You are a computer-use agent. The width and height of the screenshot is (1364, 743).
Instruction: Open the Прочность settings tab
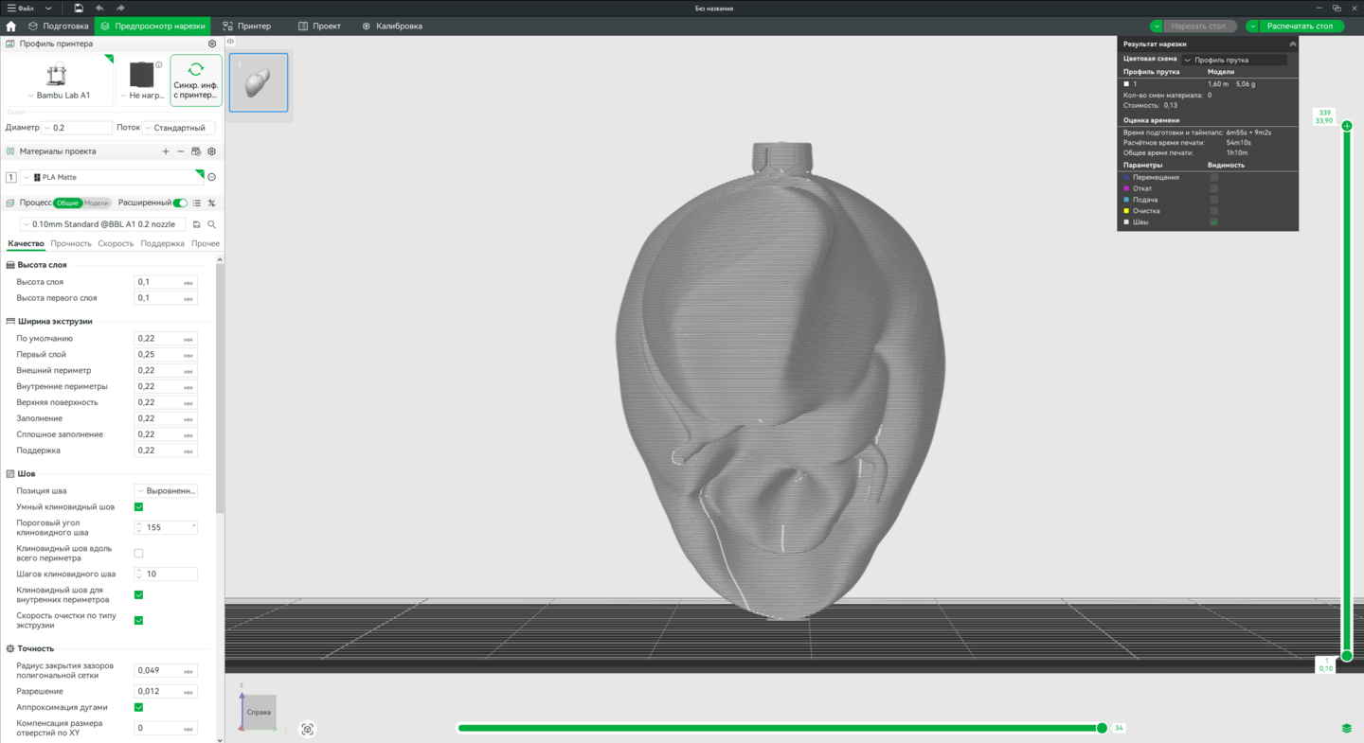71,244
